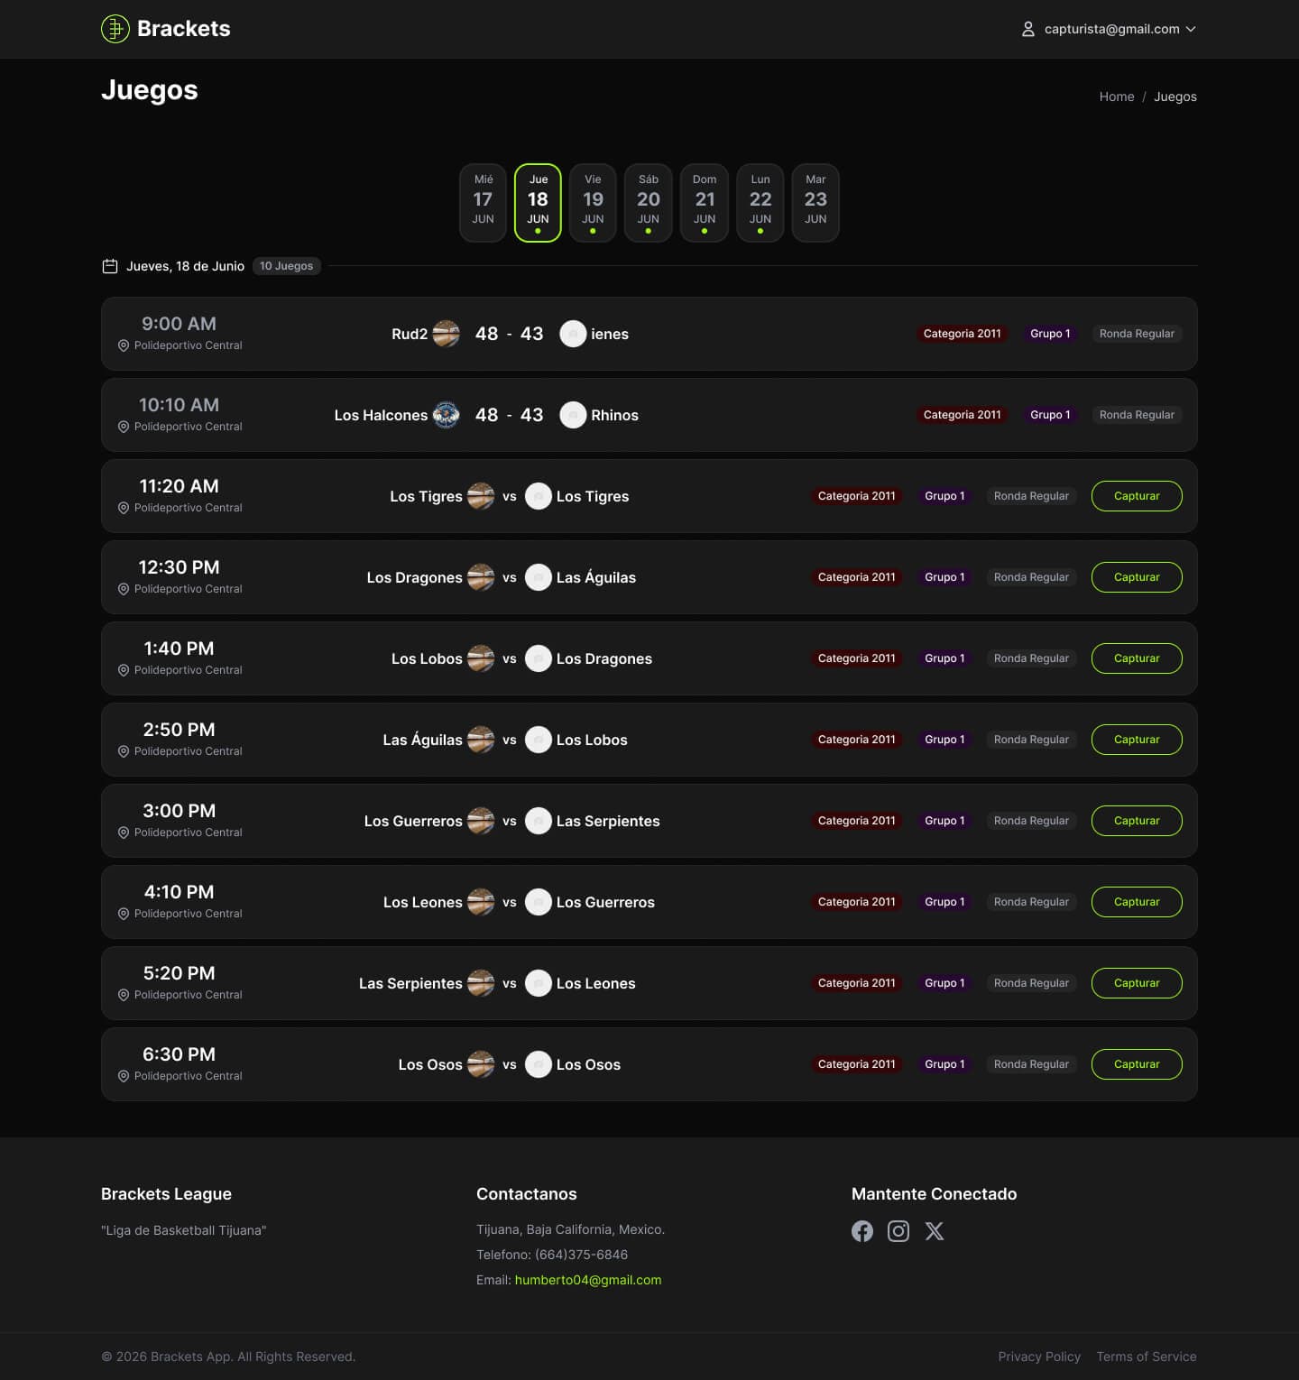Click location pin icon in 10:10 AM game

pos(124,427)
